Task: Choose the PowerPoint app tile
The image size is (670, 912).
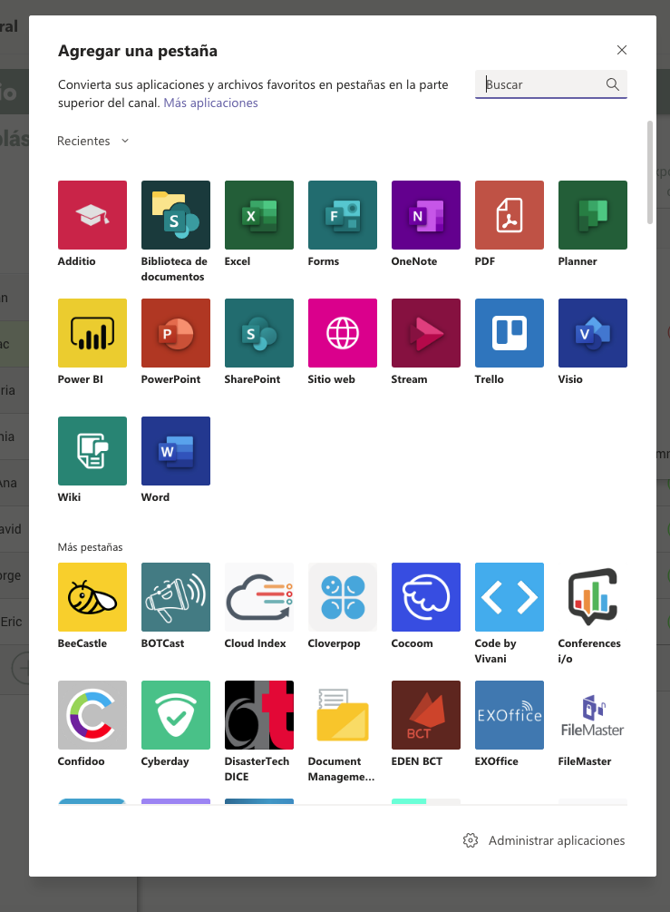Action: tap(176, 333)
